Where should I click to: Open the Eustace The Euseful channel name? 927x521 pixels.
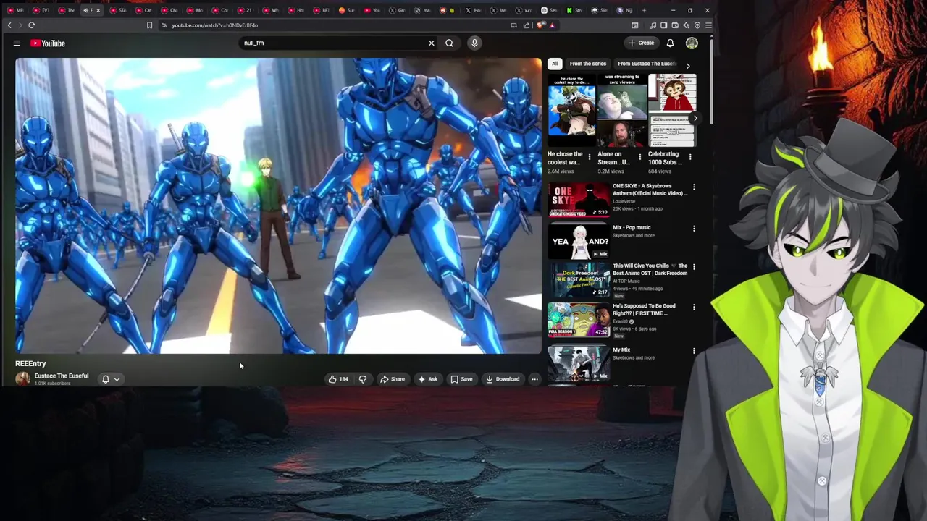pos(62,376)
